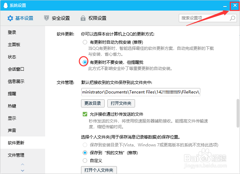Image resolution: width=240 pixels, height=174 pixels.
Task: Select 显示 in the sidebar
Action: [23, 118]
